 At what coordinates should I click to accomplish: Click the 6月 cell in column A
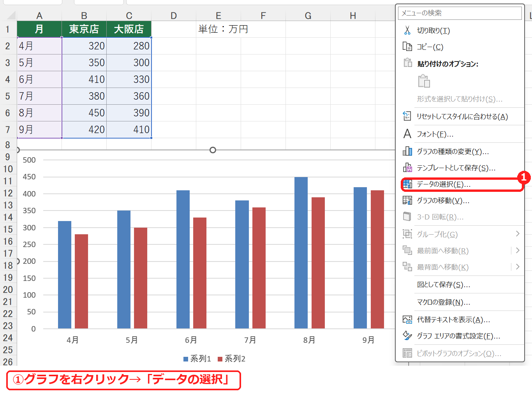coord(39,79)
